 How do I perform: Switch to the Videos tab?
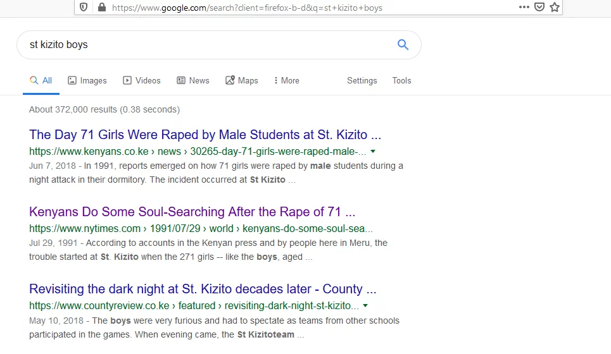point(142,80)
